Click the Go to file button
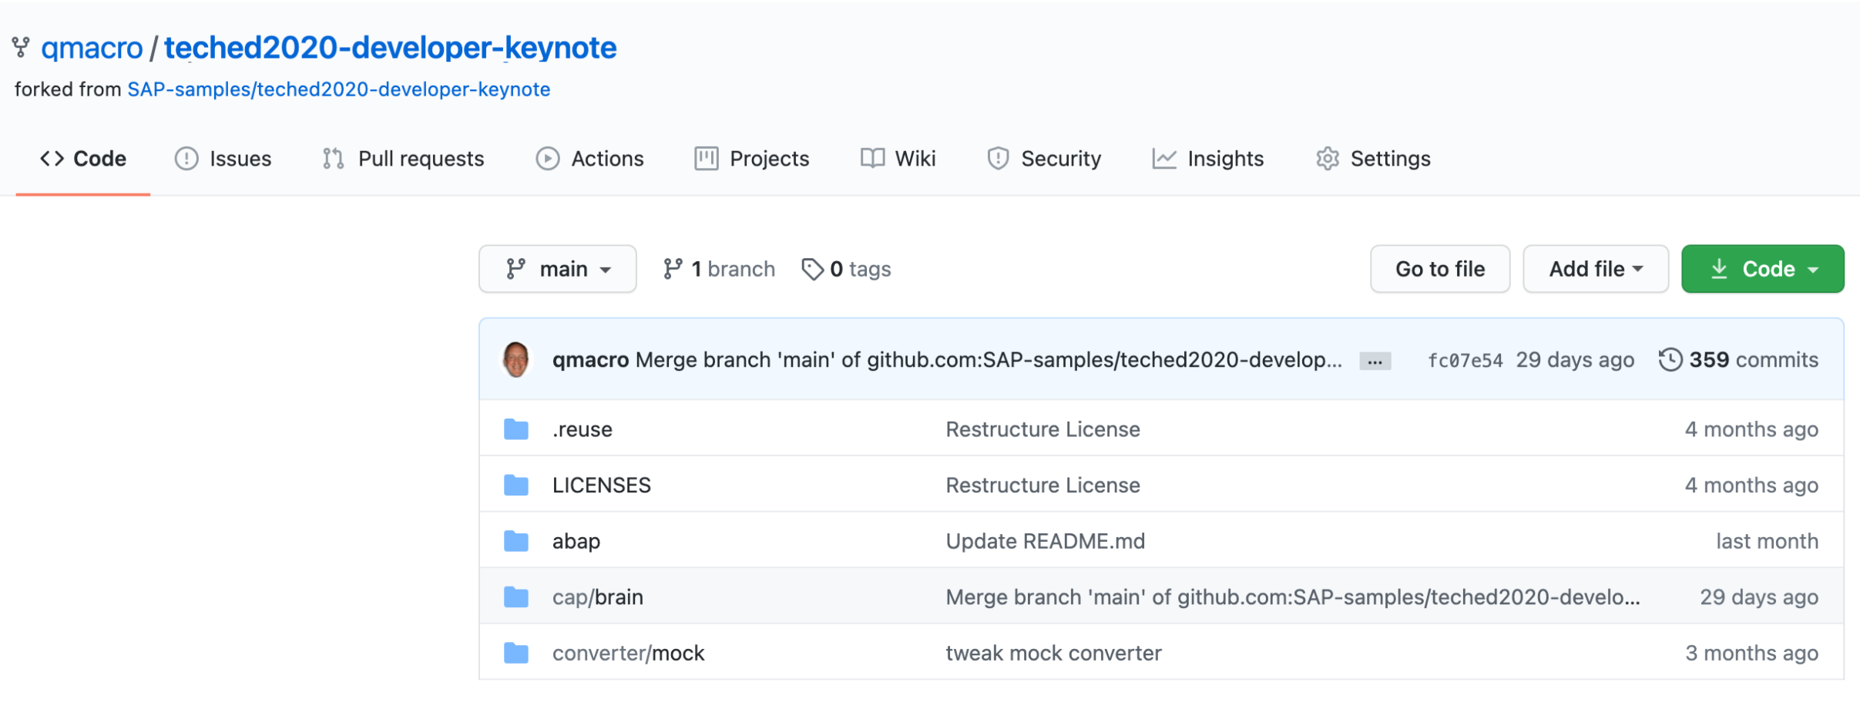Image resolution: width=1860 pixels, height=706 pixels. pos(1440,269)
